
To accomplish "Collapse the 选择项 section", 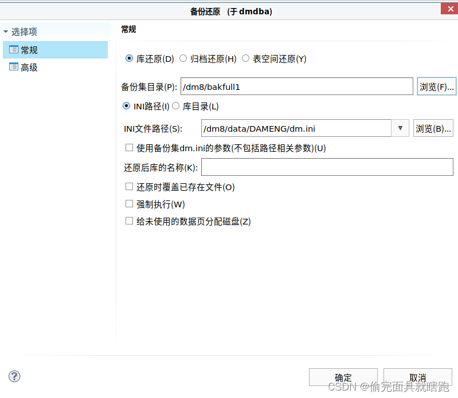I will click(x=6, y=31).
